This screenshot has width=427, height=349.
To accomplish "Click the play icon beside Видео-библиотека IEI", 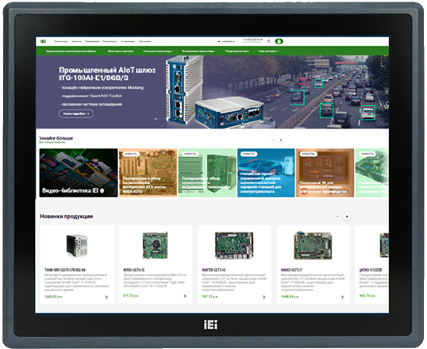I will pos(102,190).
